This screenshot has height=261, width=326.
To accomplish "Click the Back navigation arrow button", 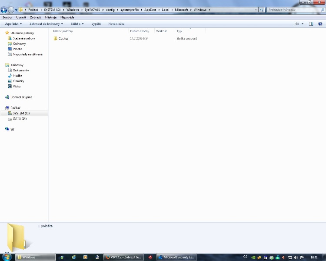I will [4, 10].
